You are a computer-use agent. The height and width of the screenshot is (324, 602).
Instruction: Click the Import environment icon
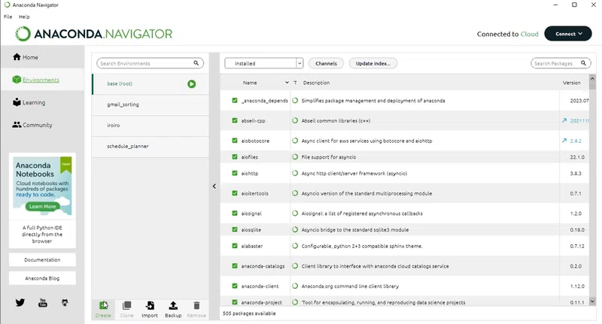coord(150,306)
